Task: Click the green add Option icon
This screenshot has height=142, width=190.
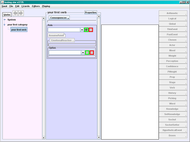Action: click(87, 53)
